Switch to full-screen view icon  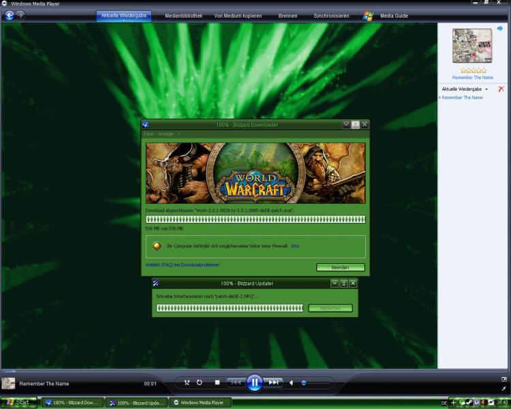point(504,379)
